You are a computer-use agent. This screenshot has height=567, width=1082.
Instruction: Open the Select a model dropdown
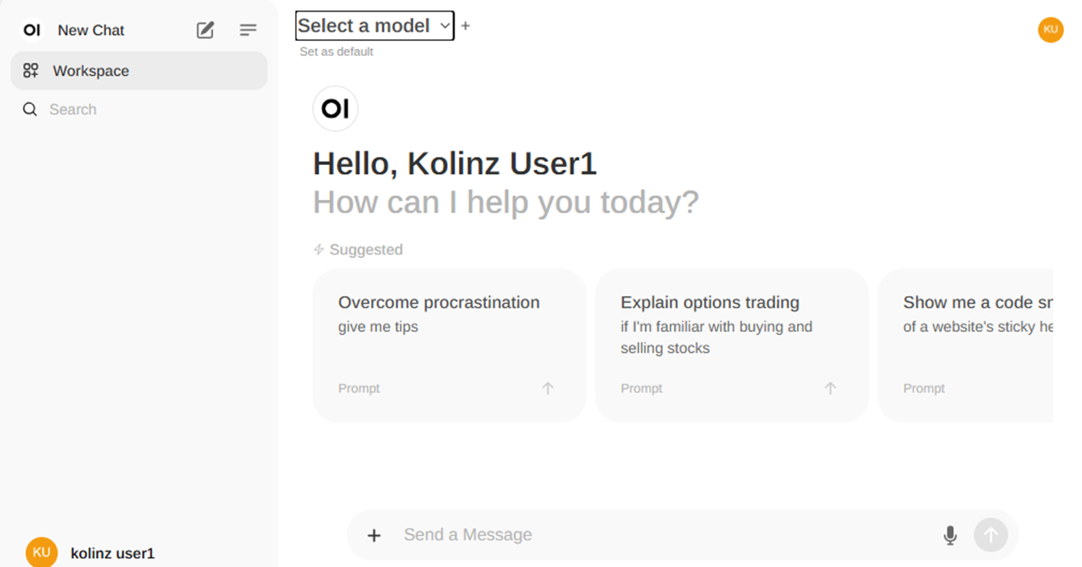(x=374, y=26)
